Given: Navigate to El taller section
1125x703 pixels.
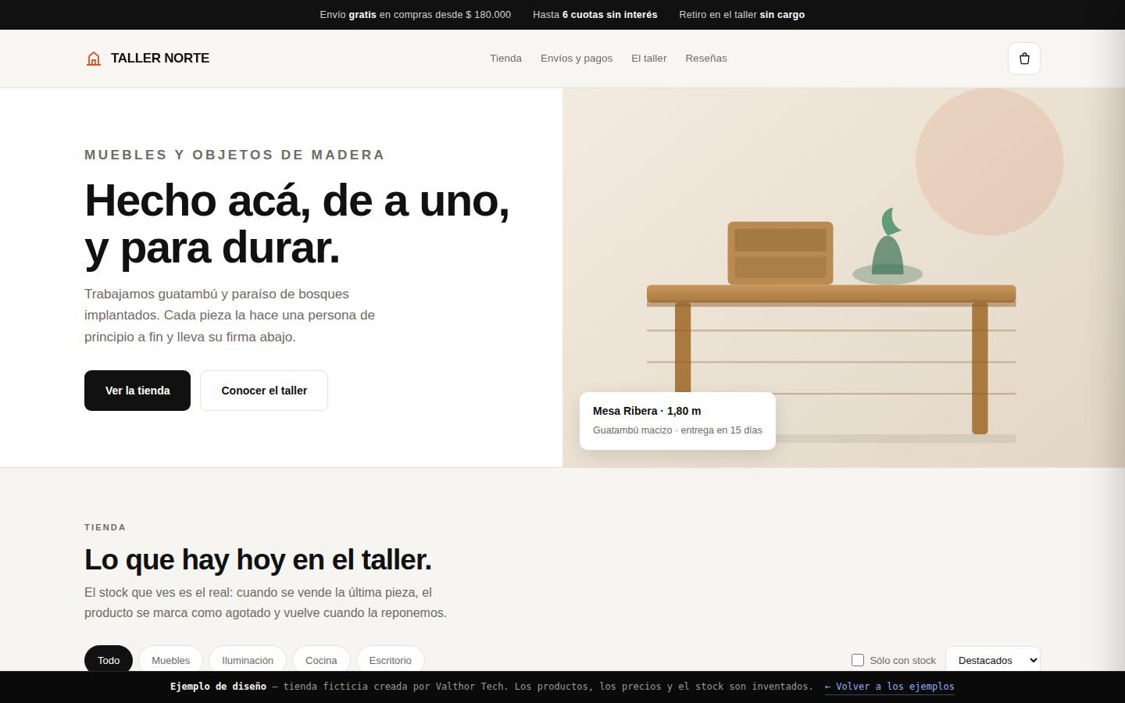Looking at the screenshot, I should pyautogui.click(x=649, y=59).
